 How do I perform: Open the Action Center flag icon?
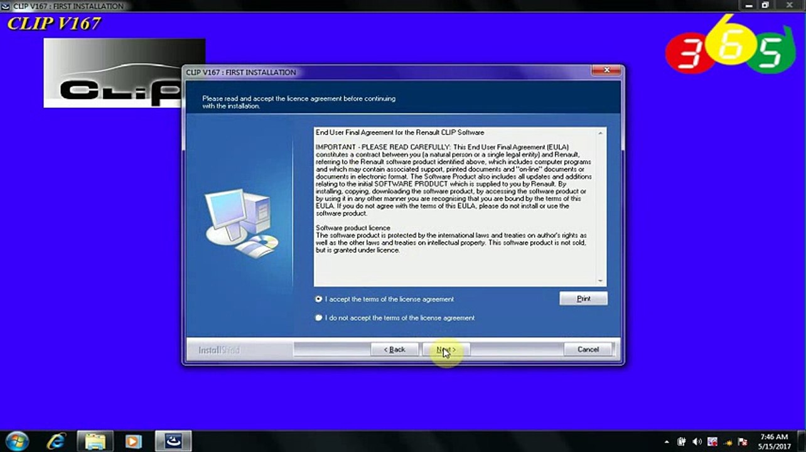click(743, 442)
